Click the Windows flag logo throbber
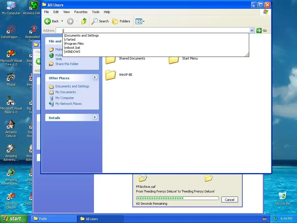 (266, 12)
